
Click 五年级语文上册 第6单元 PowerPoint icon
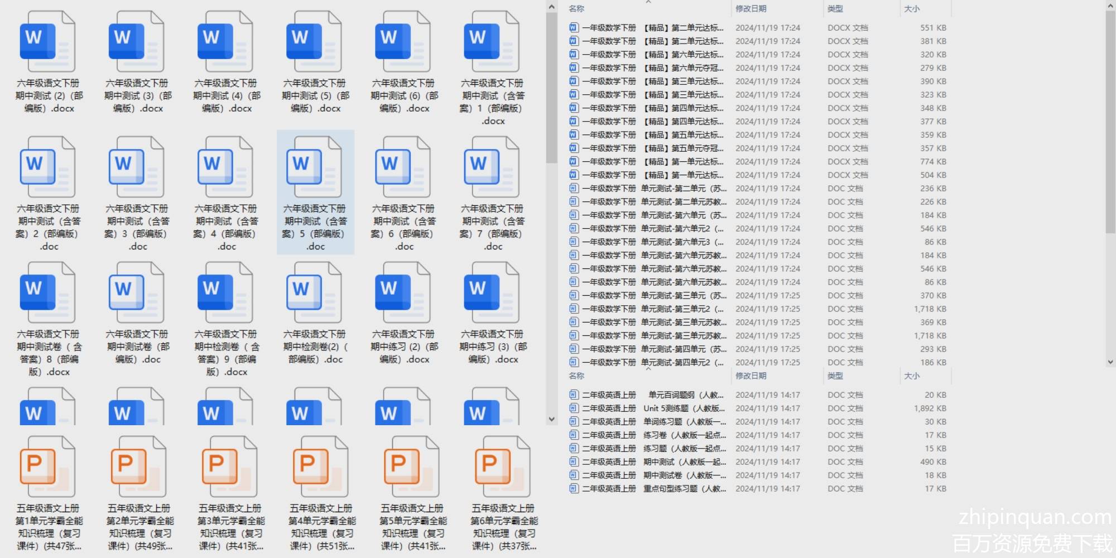click(502, 467)
